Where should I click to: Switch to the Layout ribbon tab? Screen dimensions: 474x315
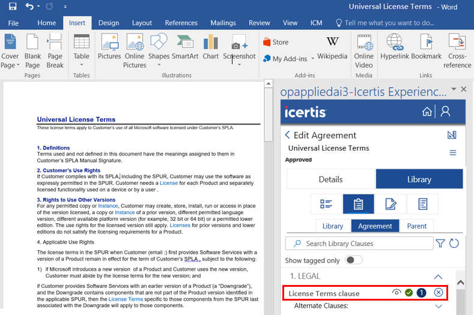(142, 23)
